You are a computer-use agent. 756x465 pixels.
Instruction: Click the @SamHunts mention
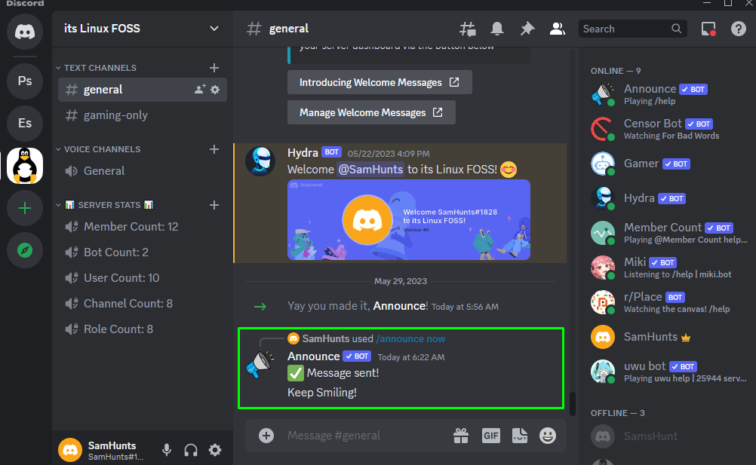tap(370, 170)
